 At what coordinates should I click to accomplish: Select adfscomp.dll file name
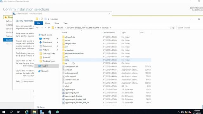70,76
